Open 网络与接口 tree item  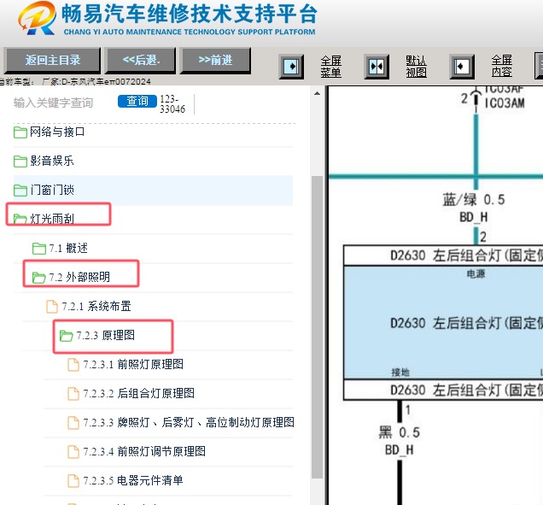tap(57, 132)
